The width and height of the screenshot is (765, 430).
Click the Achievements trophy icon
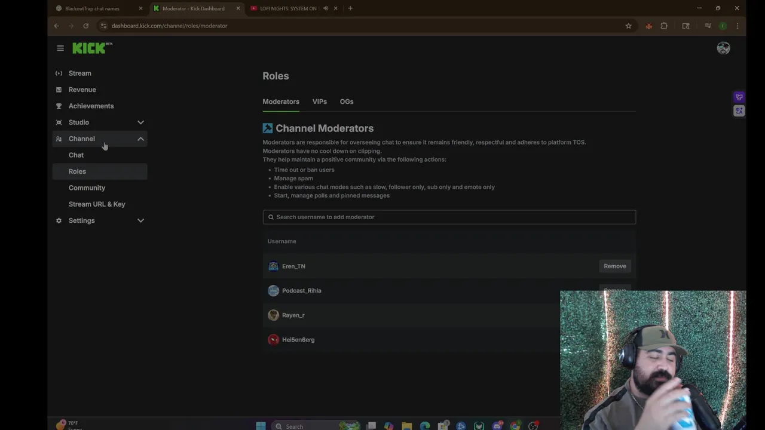59,106
